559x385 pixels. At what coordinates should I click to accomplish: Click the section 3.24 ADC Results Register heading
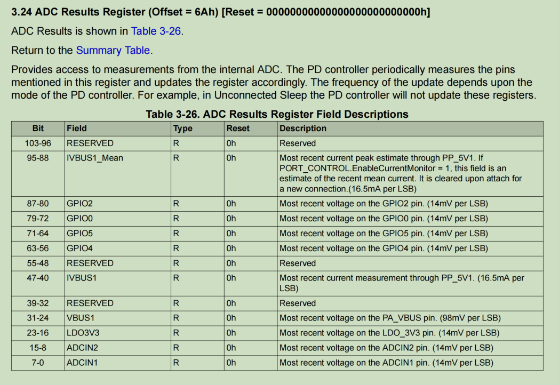coord(221,12)
